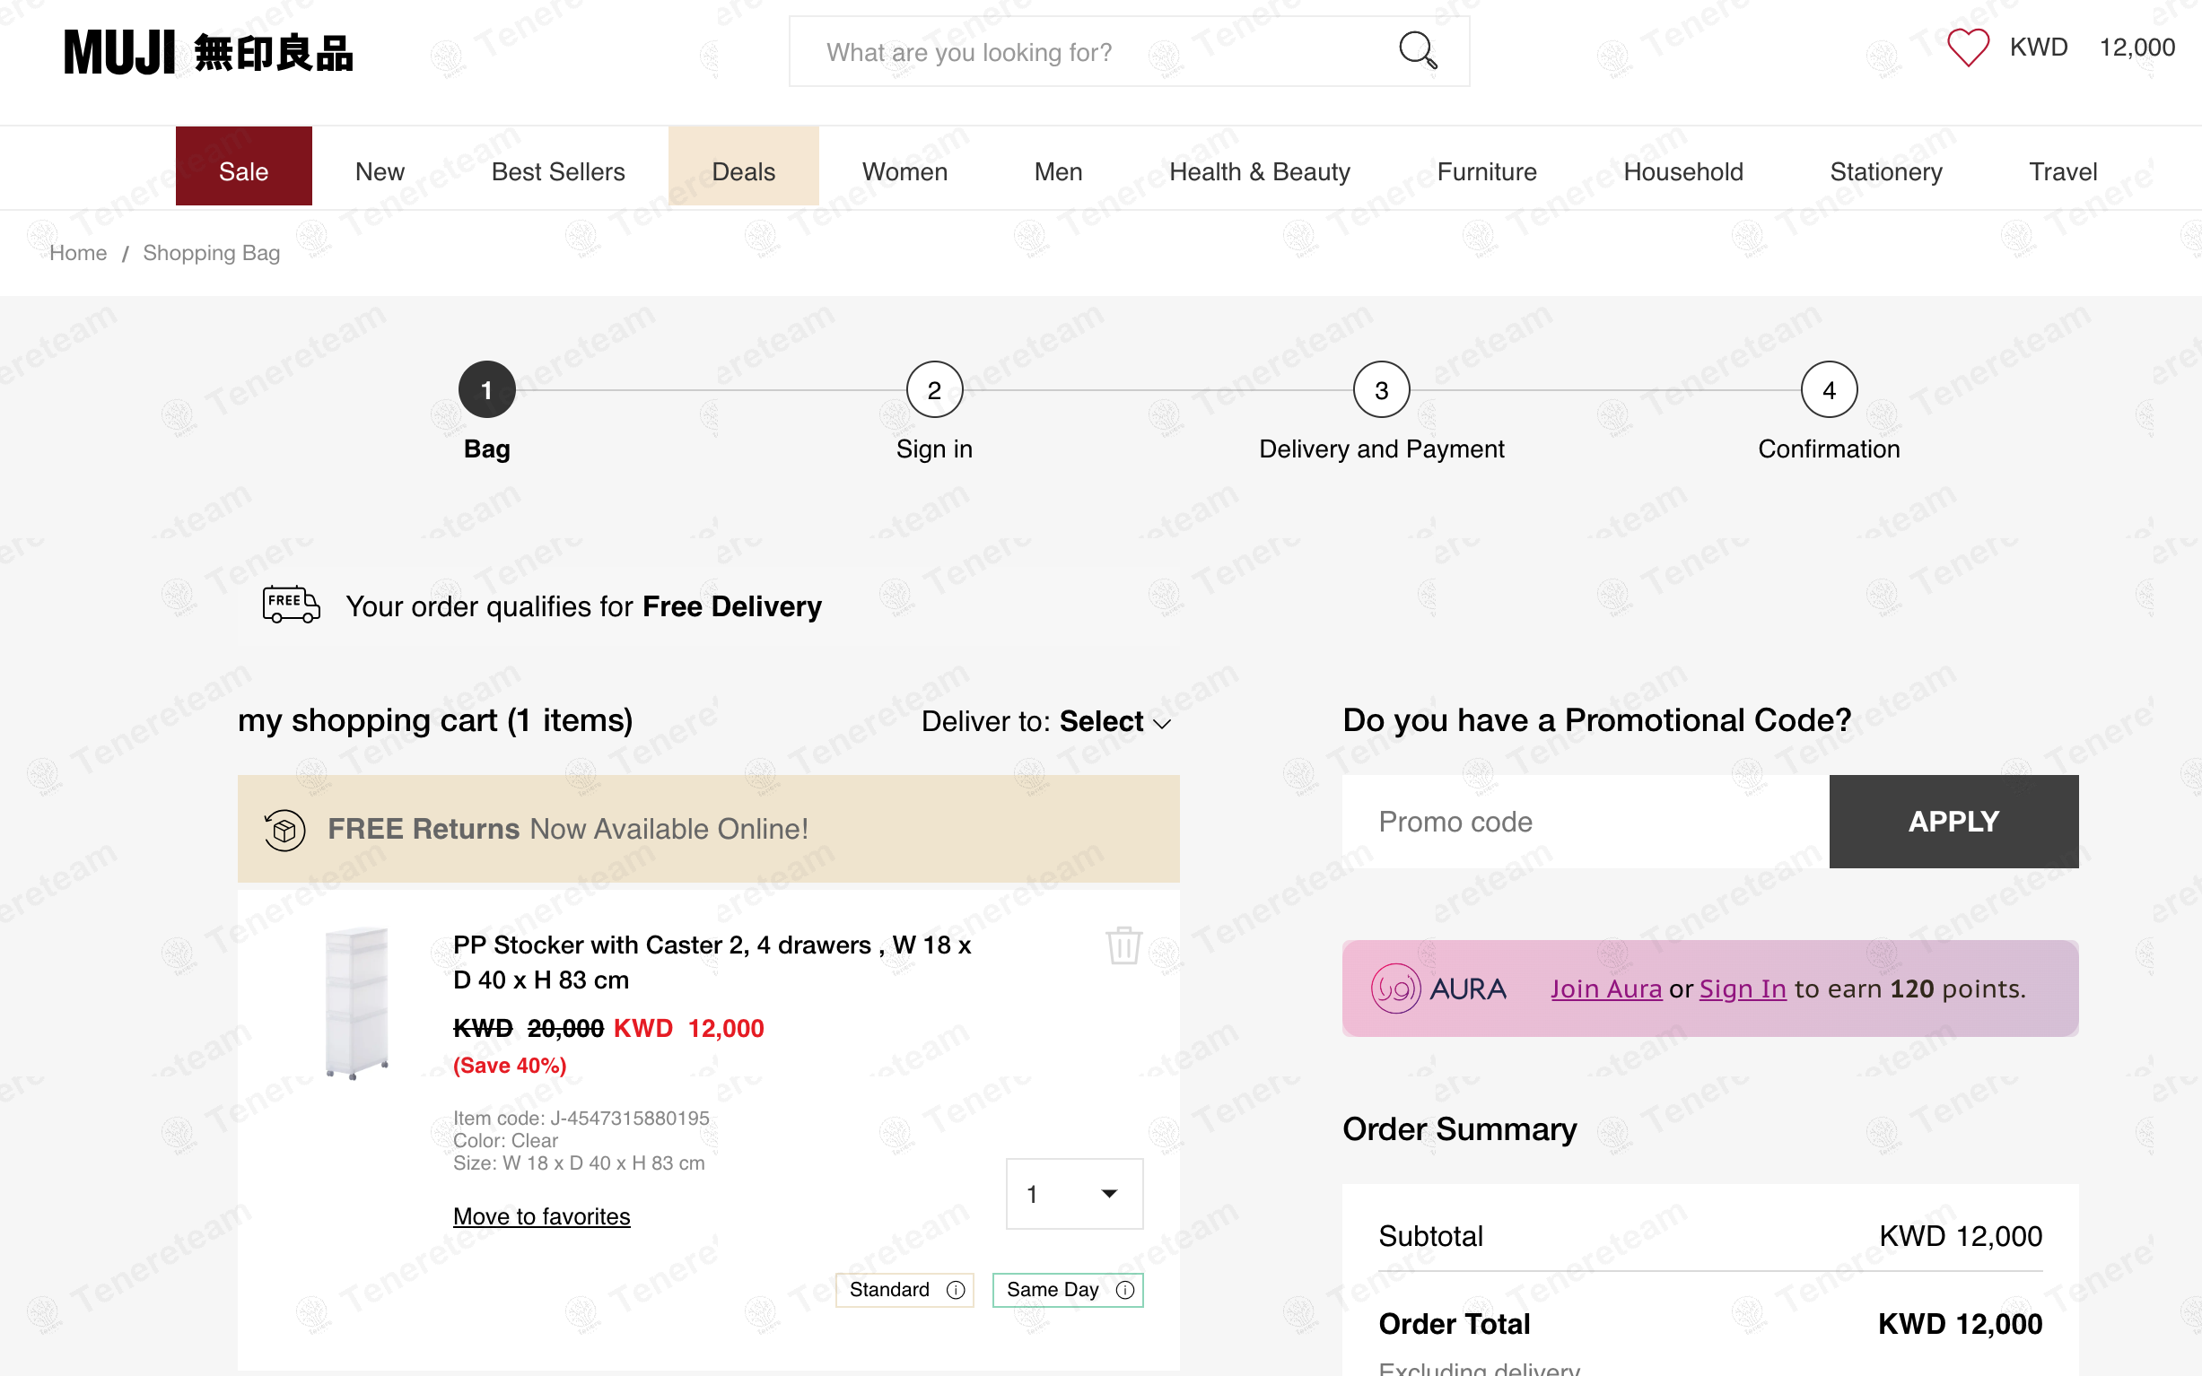Viewport: 2202px width, 1376px height.
Task: Click the Order Total KWD 12,000 value
Action: click(1960, 1324)
